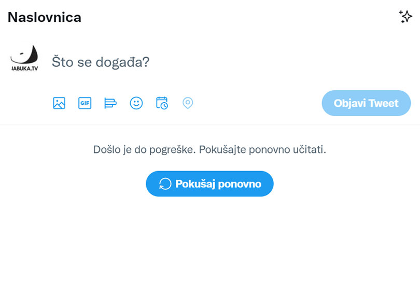Schedule the tweet with calendar-clock icon
The height and width of the screenshot is (293, 420).
[162, 103]
